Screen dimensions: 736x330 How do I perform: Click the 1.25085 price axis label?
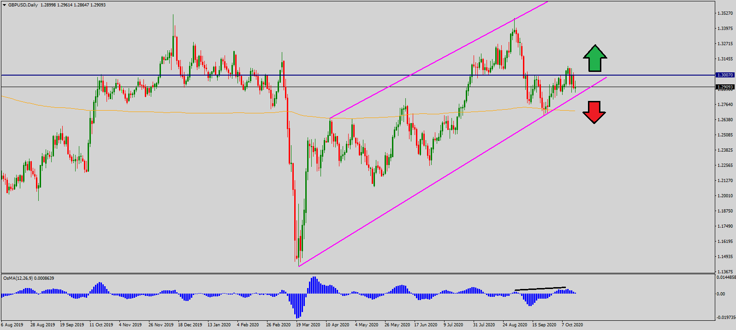click(725, 135)
